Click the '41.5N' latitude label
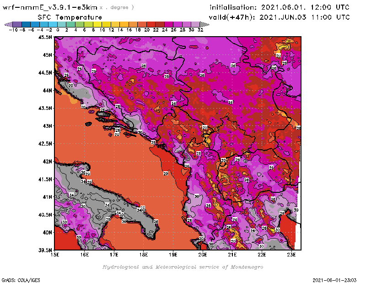 click(x=45, y=179)
